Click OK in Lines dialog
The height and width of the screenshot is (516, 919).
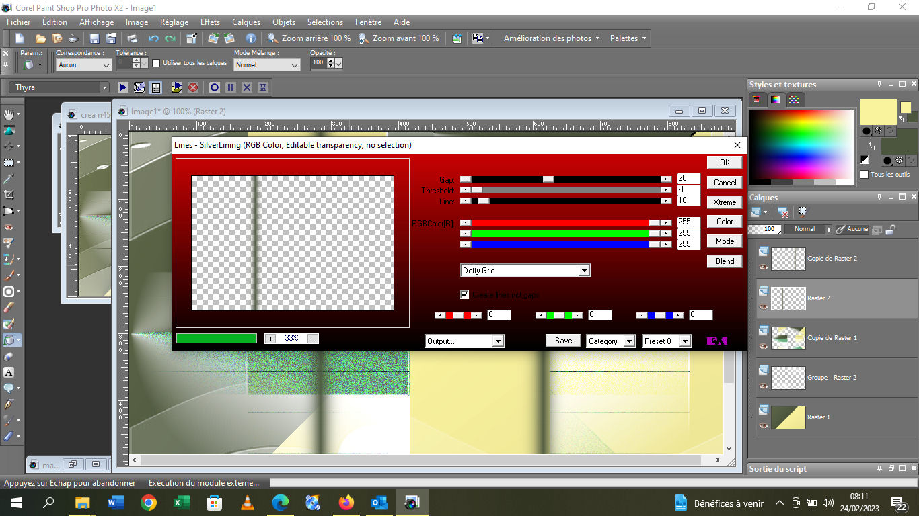pos(725,163)
